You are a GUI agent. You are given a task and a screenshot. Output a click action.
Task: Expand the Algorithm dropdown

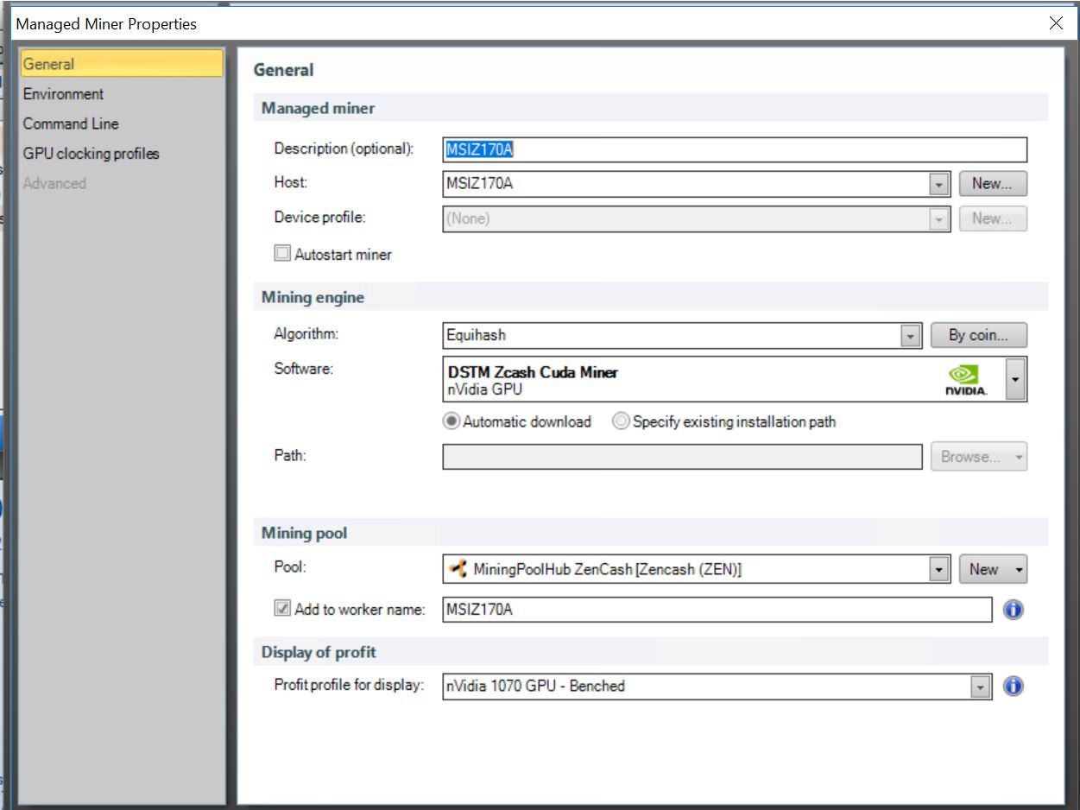tap(910, 335)
